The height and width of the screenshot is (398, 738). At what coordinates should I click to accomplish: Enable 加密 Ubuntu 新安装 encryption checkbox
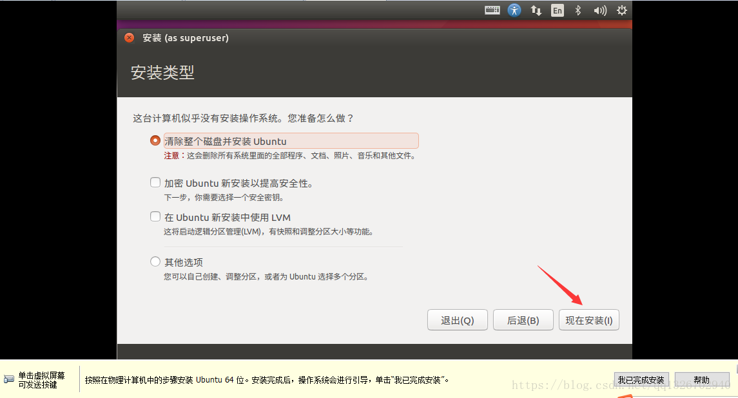point(155,183)
